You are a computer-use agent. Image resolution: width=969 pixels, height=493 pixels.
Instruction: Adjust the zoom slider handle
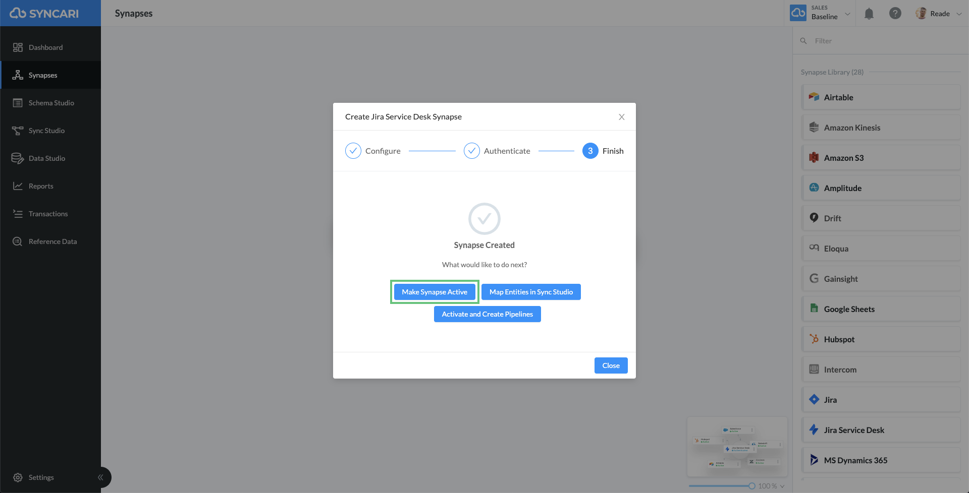(x=752, y=486)
